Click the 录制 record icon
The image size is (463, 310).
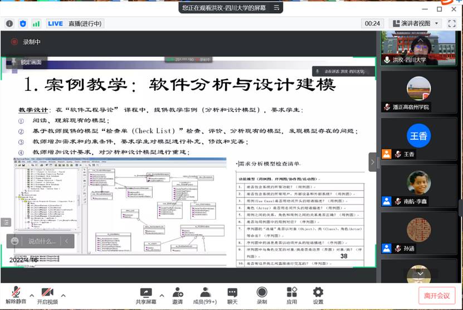pyautogui.click(x=262, y=295)
